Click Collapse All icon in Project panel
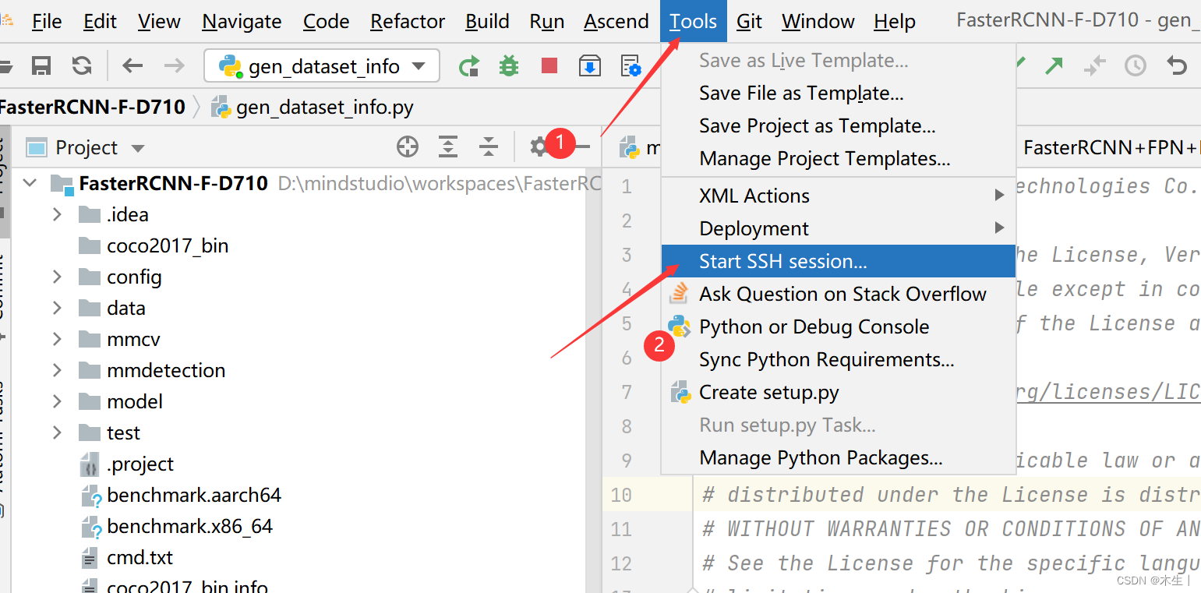 pyautogui.click(x=489, y=147)
